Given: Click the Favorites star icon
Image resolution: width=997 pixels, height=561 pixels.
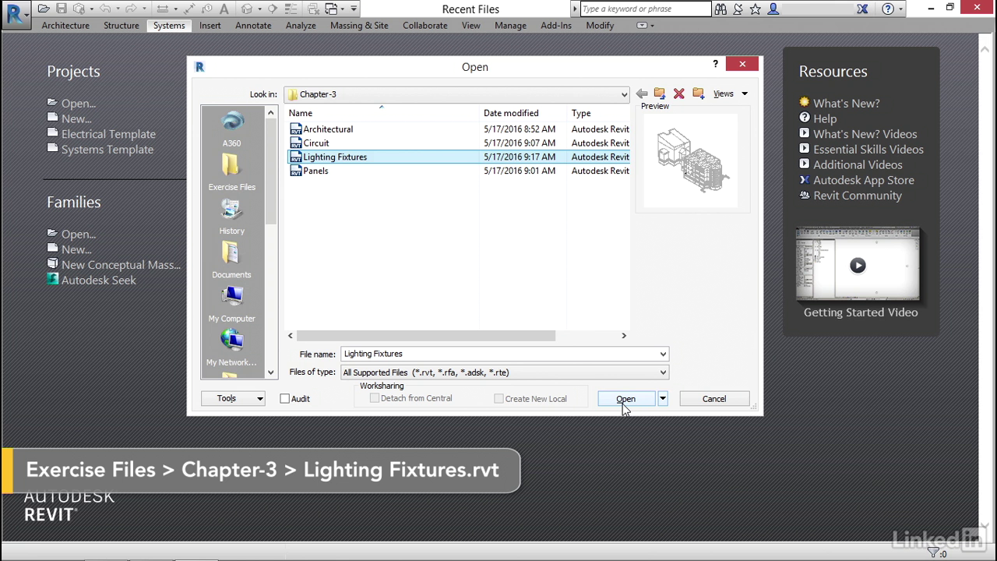Looking at the screenshot, I should tap(756, 9).
